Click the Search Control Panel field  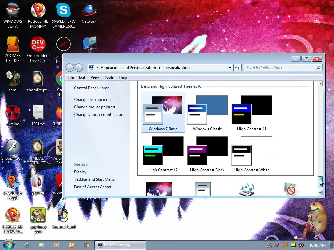[280, 68]
